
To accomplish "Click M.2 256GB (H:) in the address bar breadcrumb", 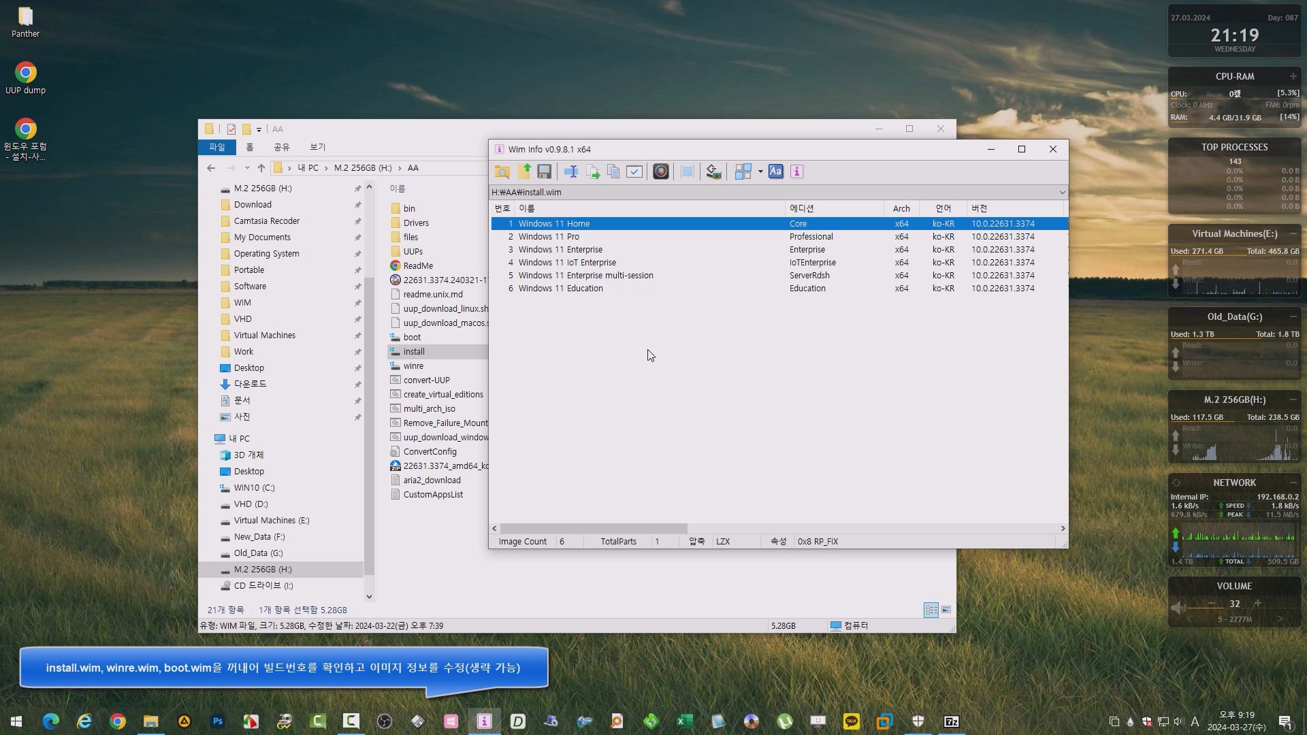I will pos(363,168).
